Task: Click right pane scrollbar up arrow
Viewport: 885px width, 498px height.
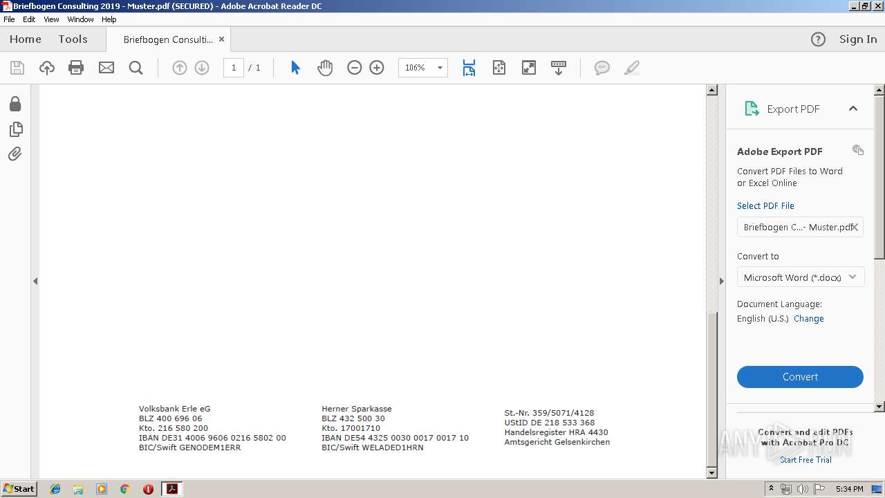Action: click(879, 90)
